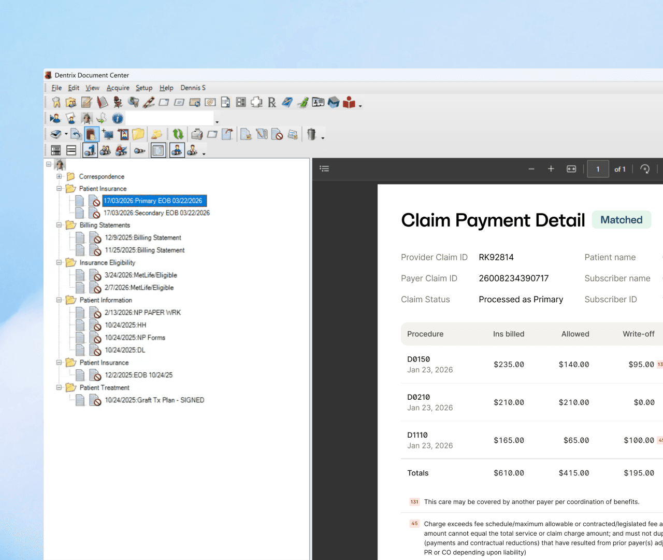Click the zoom out minus icon in viewer
This screenshot has height=560, width=663.
tap(531, 169)
